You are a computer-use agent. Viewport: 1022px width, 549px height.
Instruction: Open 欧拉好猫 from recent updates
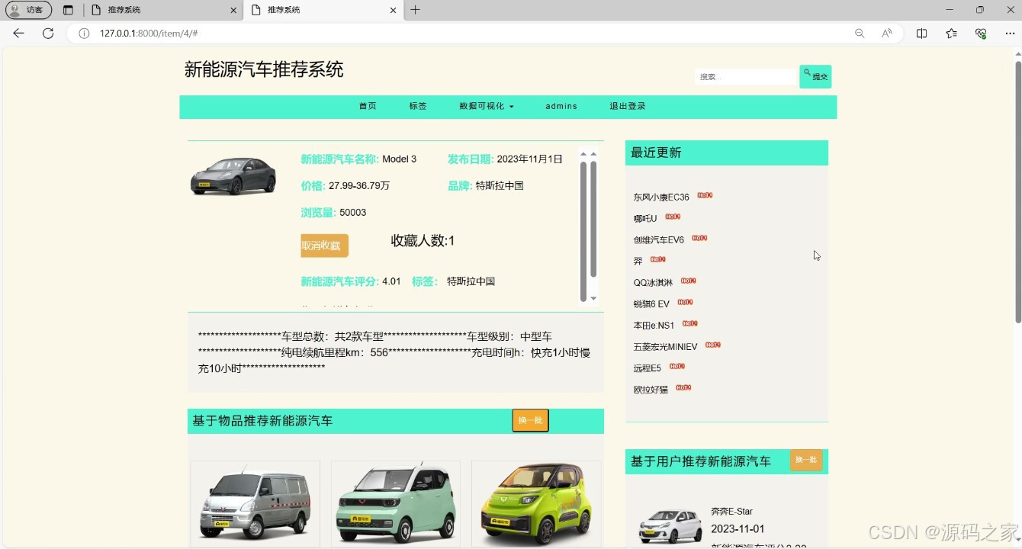click(651, 389)
